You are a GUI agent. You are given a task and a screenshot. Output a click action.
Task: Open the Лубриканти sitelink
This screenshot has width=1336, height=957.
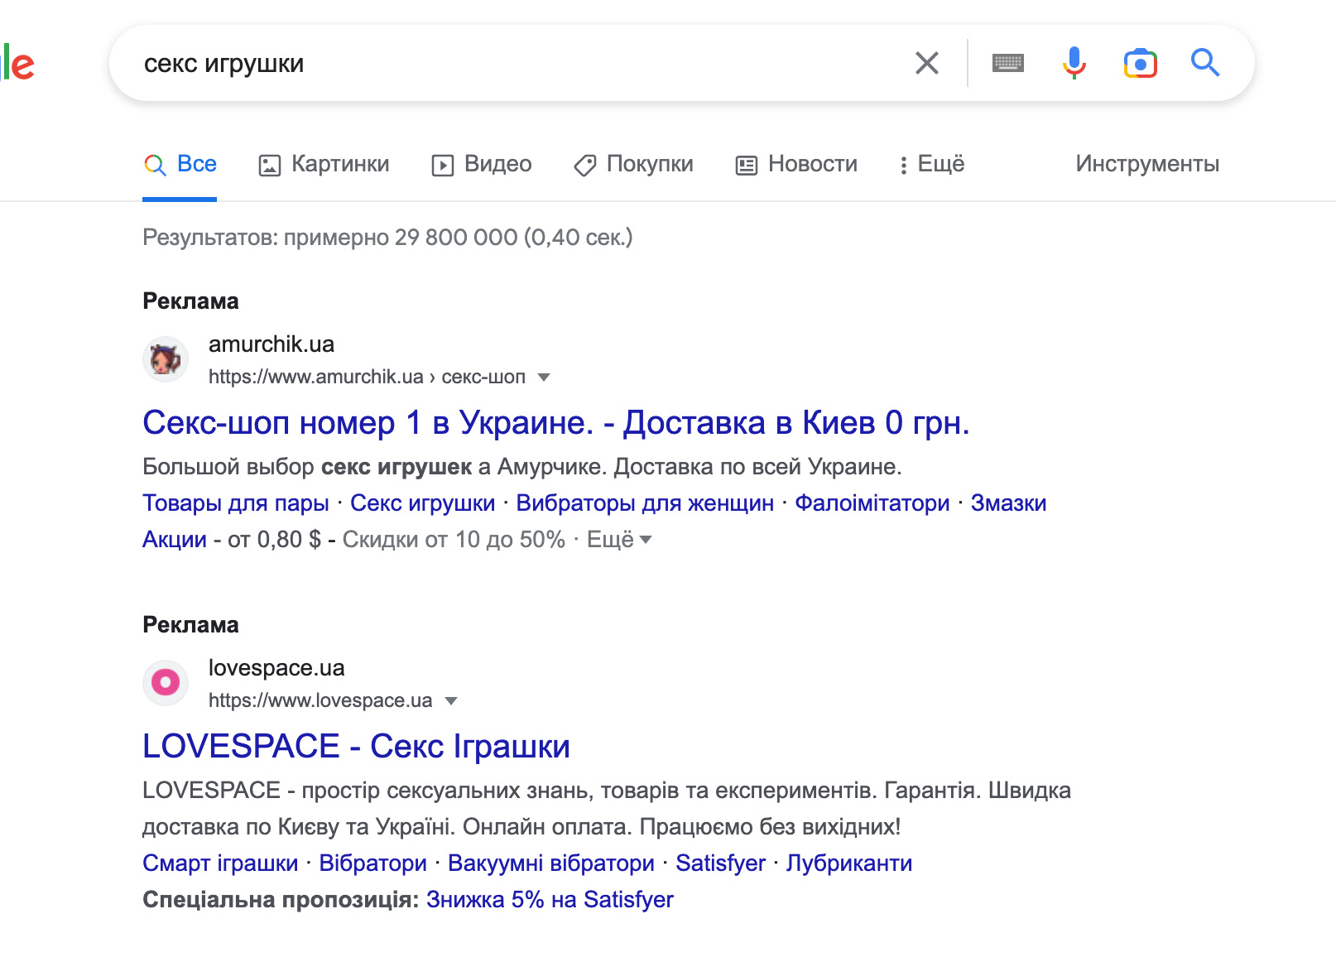coord(849,863)
